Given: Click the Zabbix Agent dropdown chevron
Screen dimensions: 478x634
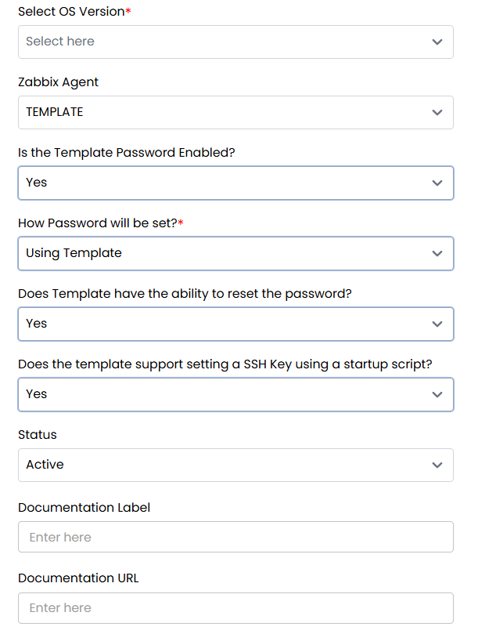Looking at the screenshot, I should [437, 112].
